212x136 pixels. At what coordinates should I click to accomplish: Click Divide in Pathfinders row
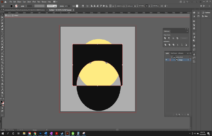coord(165,45)
